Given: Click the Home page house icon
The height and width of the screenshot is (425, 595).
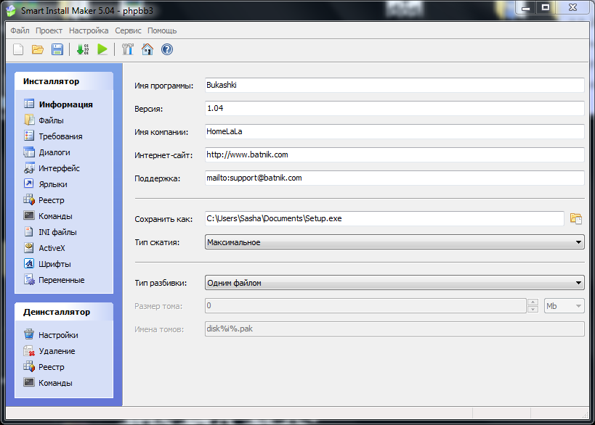Looking at the screenshot, I should [147, 49].
